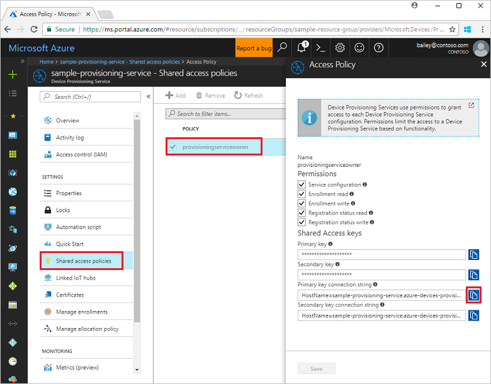Close the Access Policy blade
Screen dimensions: 491x384
(484, 64)
